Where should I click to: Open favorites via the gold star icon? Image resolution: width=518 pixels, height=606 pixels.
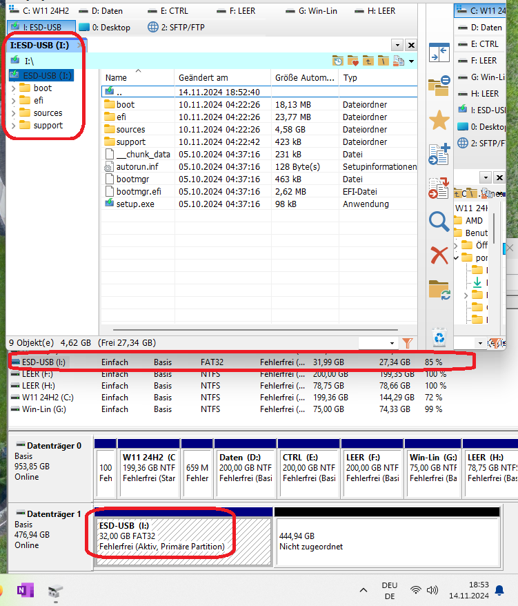439,120
